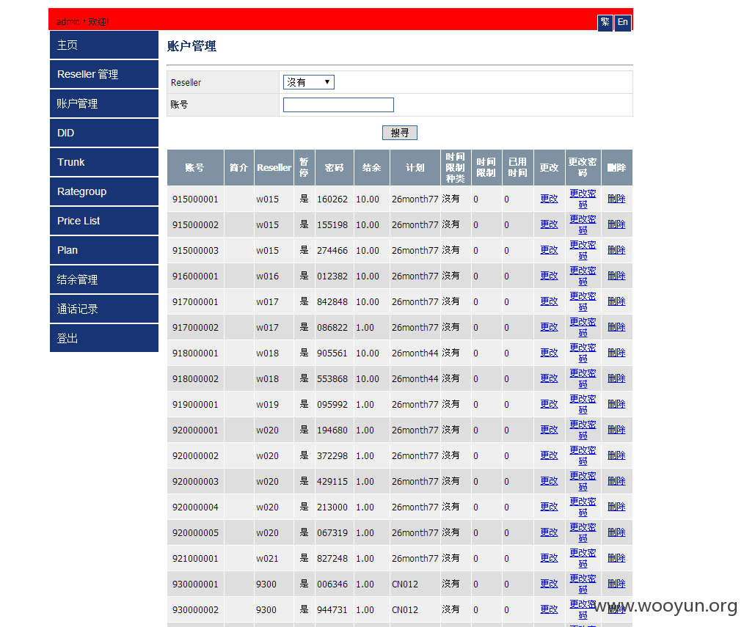Select Trunk from the sidebar

tap(104, 162)
